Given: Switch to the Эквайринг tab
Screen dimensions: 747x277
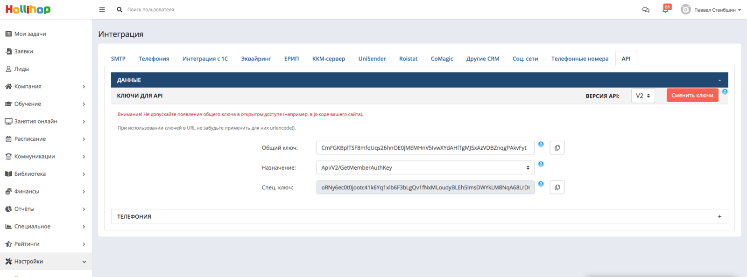Looking at the screenshot, I should coord(256,59).
